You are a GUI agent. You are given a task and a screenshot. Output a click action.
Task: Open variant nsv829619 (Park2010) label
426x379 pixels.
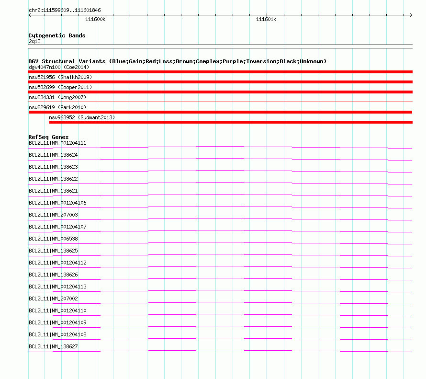point(57,107)
